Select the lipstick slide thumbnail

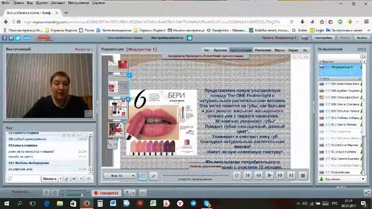tap(119, 86)
